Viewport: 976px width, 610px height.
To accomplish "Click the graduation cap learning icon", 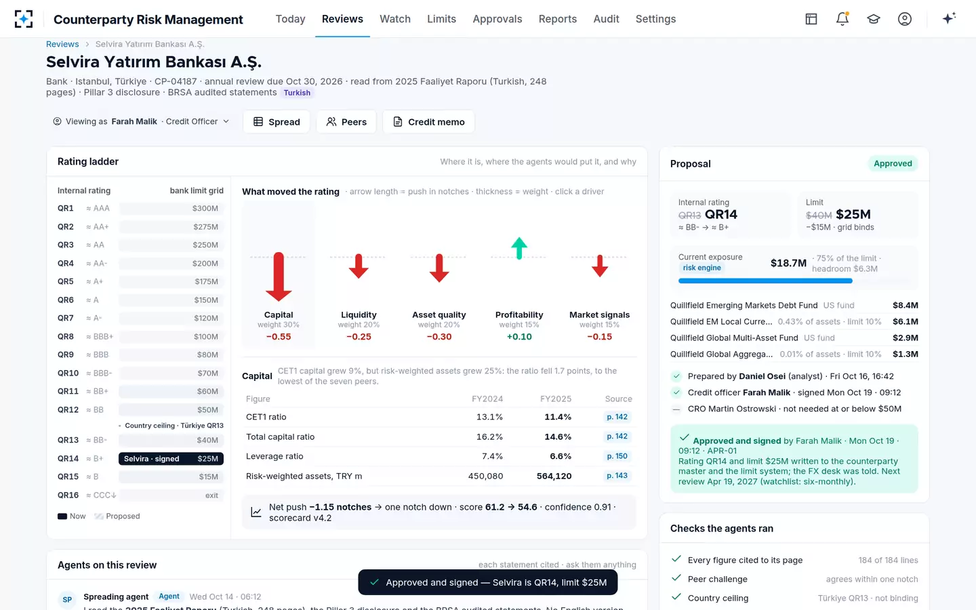I will [874, 19].
